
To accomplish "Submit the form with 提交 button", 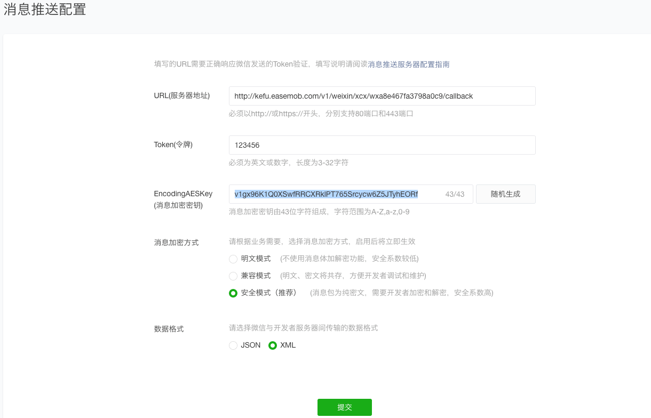I will click(344, 407).
